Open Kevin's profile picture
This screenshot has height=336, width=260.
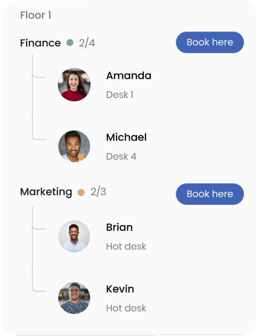coord(74,298)
